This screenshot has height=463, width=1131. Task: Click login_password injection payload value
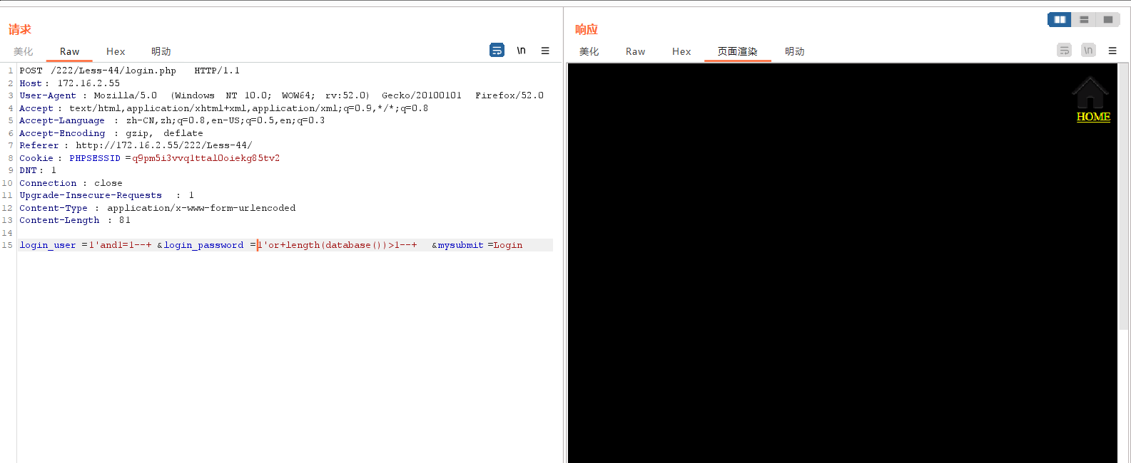(x=338, y=245)
